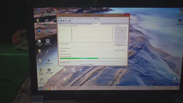Switch to the Bosch MP 7.0 tab
This screenshot has height=103, width=183.
tap(81, 23)
